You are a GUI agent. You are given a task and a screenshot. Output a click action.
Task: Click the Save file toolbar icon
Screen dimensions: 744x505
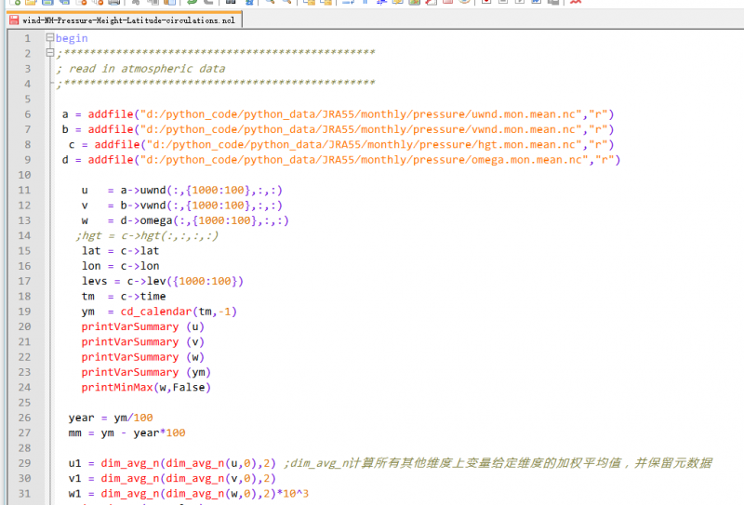pyautogui.click(x=46, y=2)
